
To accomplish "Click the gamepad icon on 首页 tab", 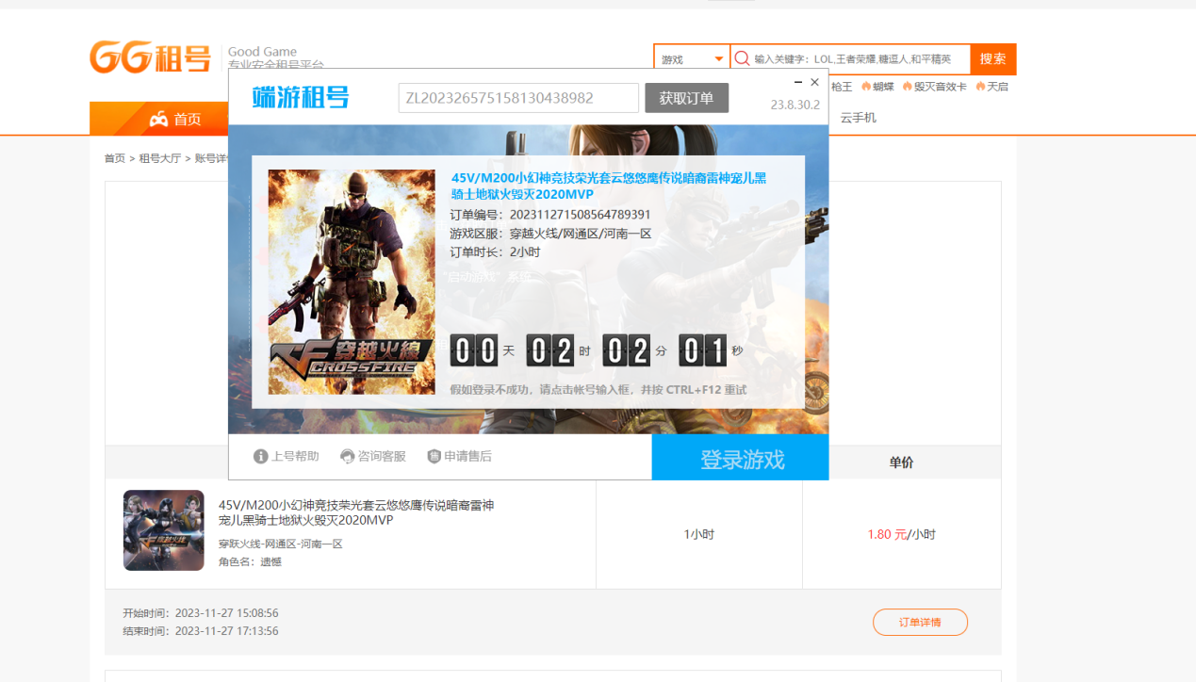I will [x=158, y=119].
